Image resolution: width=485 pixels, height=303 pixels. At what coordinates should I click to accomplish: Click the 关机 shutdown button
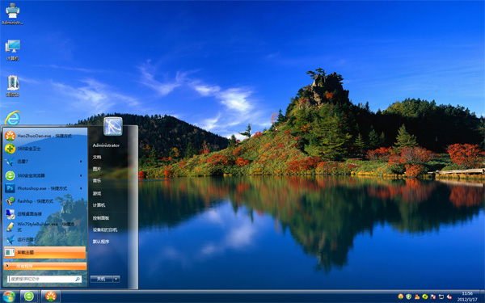102,279
